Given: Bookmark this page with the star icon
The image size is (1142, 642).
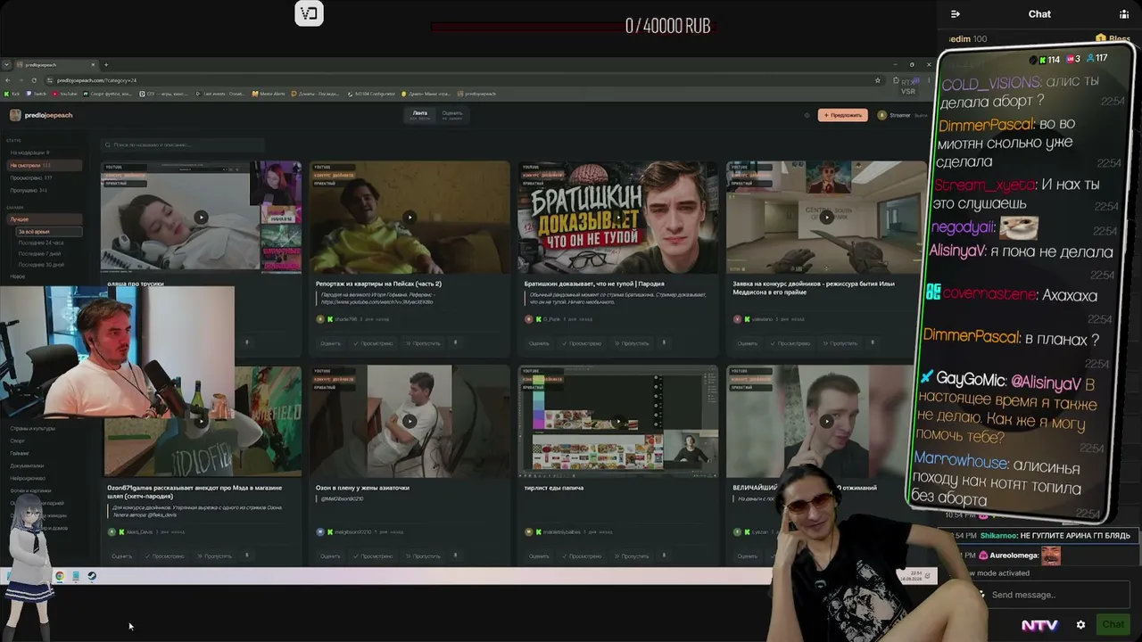Looking at the screenshot, I should point(878,80).
